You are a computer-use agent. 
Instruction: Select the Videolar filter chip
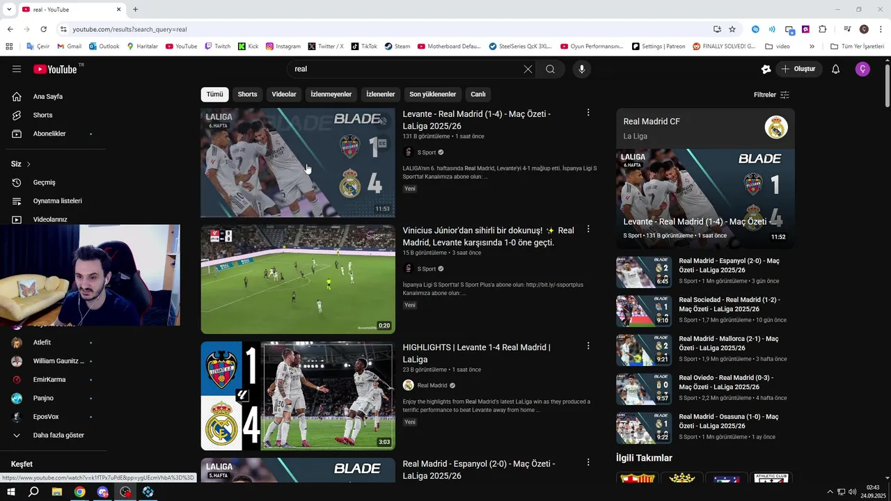(x=283, y=95)
